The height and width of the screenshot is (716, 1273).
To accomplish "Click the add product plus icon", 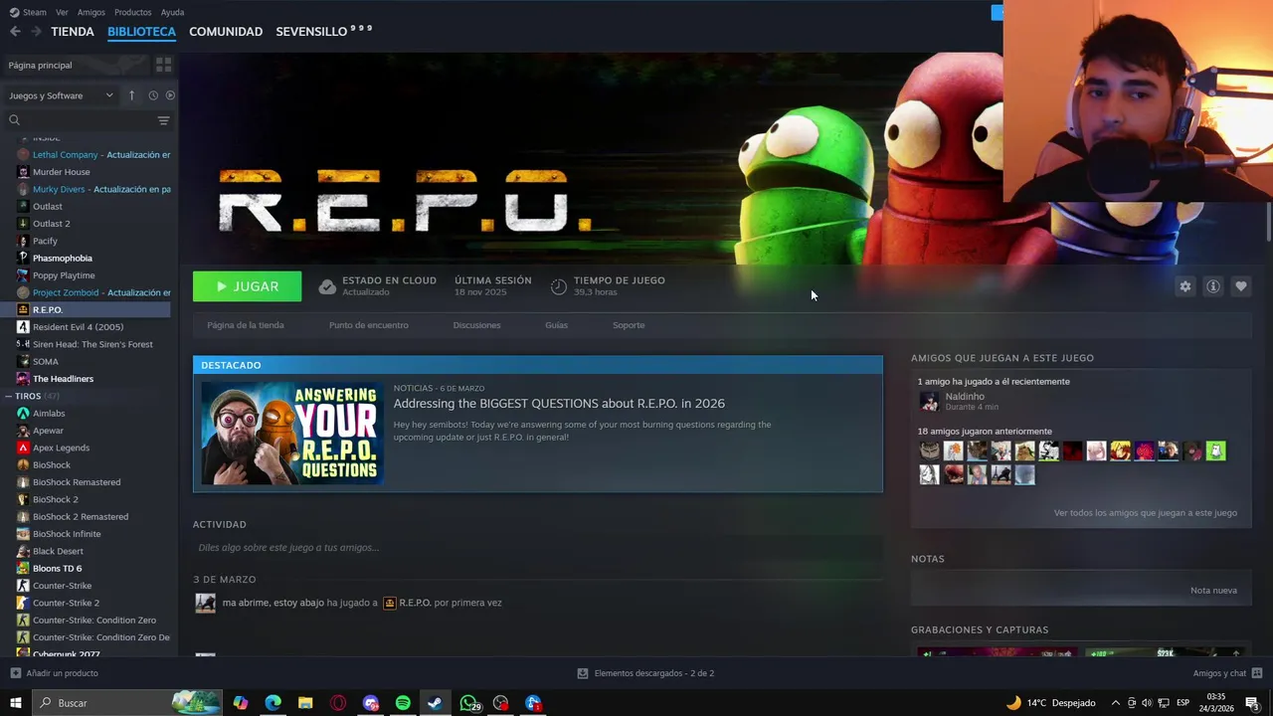I will pyautogui.click(x=15, y=673).
